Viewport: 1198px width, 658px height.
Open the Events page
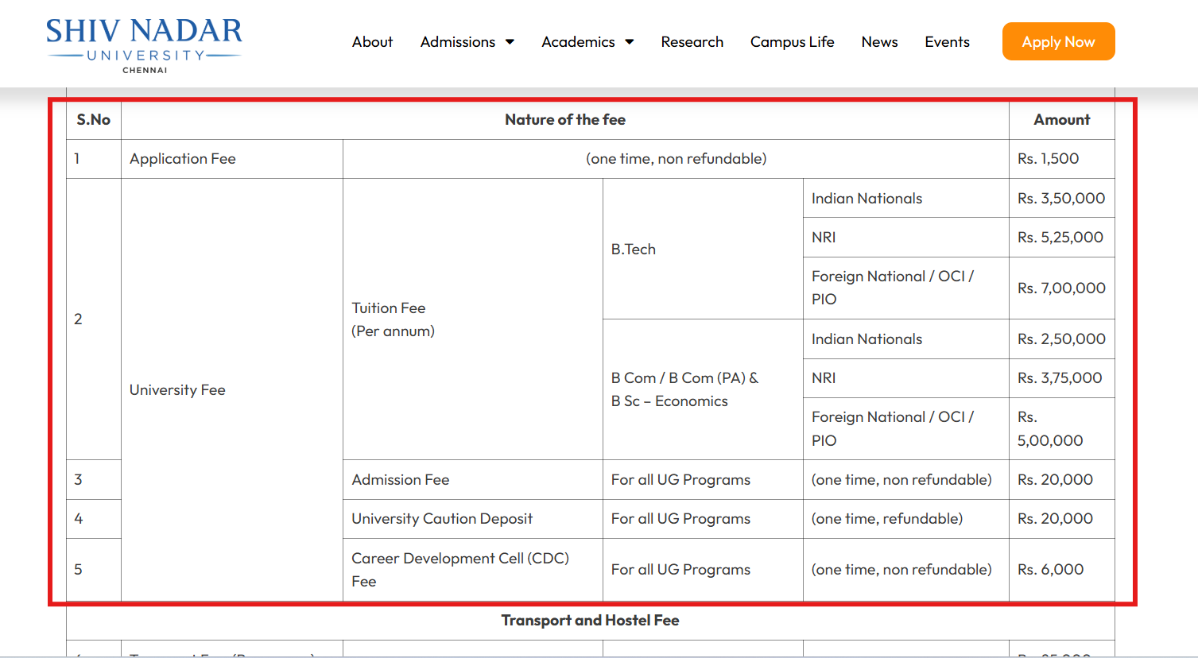pyautogui.click(x=947, y=41)
